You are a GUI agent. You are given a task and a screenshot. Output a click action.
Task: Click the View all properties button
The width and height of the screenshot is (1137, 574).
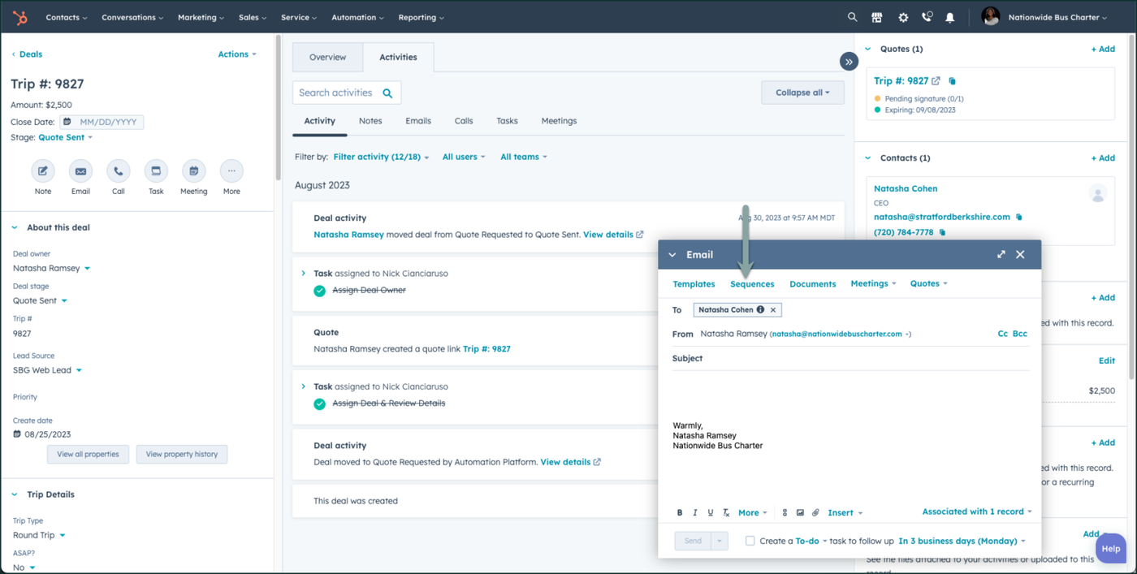click(x=88, y=455)
